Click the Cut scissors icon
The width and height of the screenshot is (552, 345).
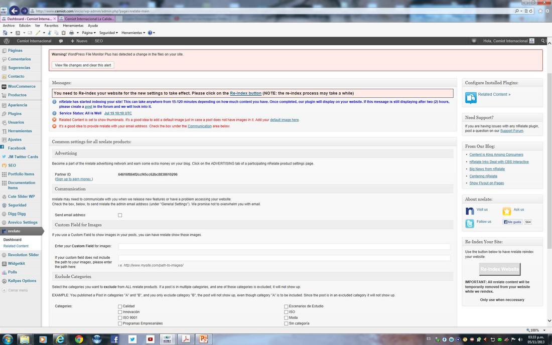pyautogui.click(x=49, y=33)
